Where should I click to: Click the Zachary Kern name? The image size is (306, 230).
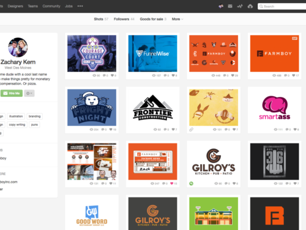click(18, 62)
